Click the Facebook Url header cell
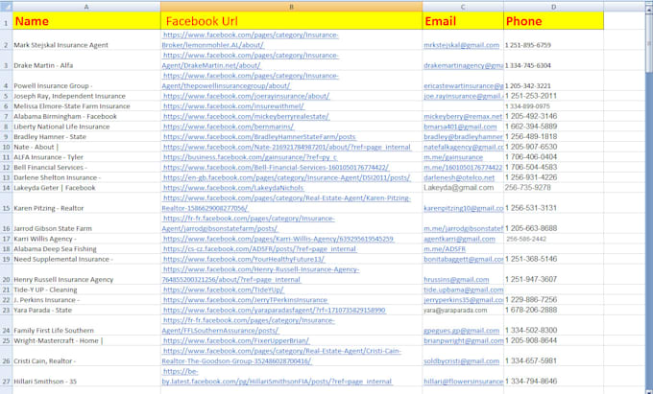This screenshot has height=394, width=653. tap(291, 21)
